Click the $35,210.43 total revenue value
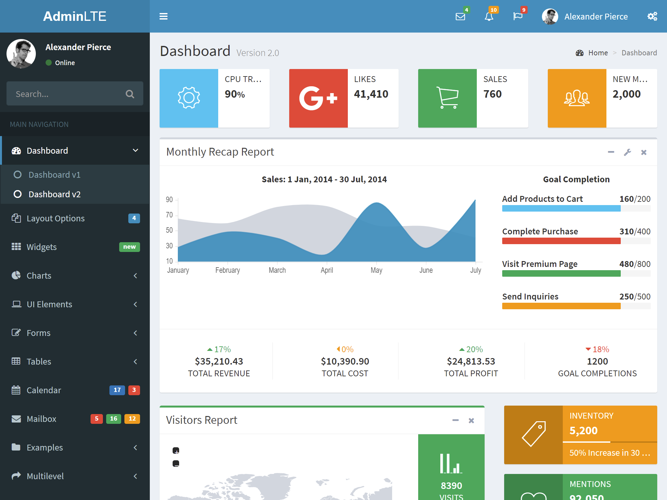This screenshot has height=500, width=667. pos(219,361)
